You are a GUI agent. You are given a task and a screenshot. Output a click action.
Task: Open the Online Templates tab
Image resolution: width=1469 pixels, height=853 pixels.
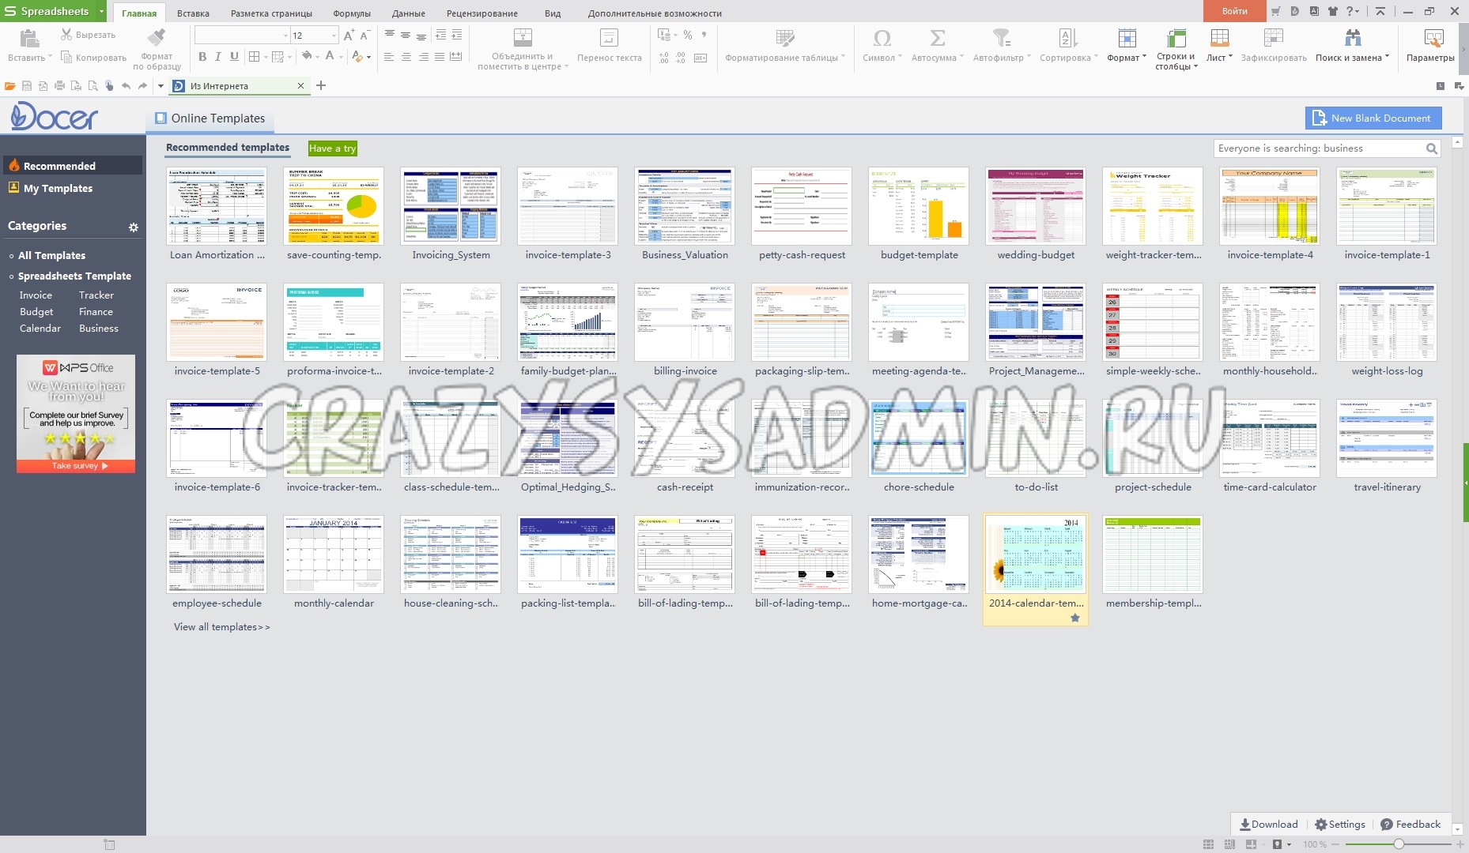tap(210, 118)
